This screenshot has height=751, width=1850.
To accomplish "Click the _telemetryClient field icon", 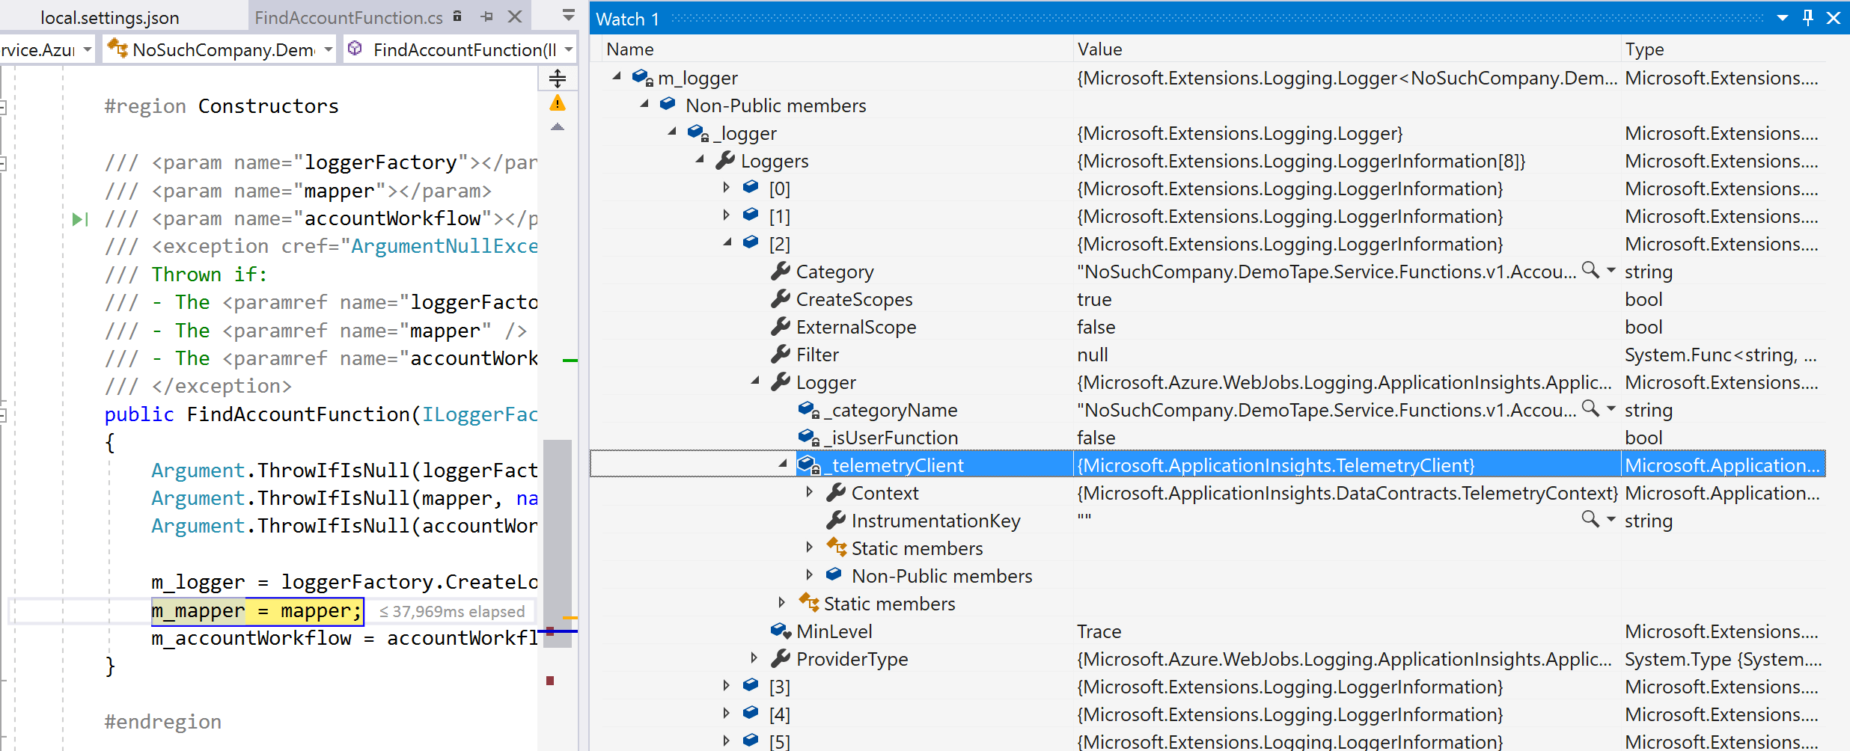I will tap(808, 465).
